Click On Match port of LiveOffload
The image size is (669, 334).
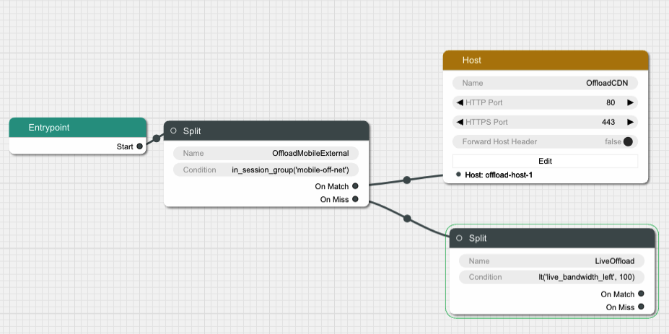641,294
